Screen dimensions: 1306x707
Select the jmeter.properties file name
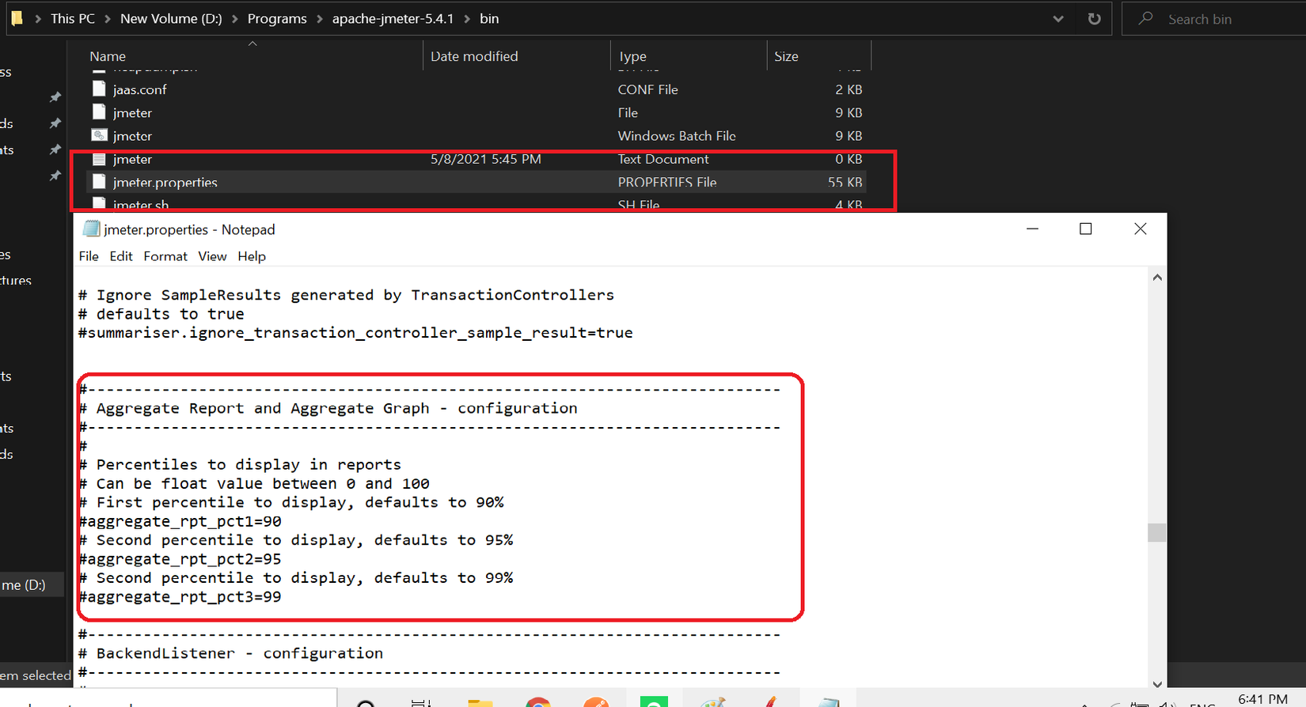(165, 182)
